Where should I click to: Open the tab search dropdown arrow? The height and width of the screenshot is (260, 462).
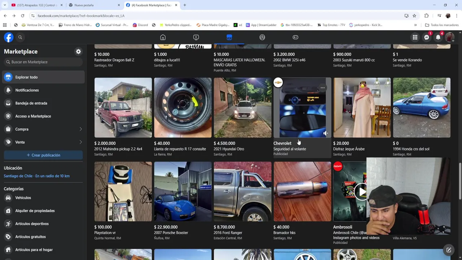click(x=5, y=5)
